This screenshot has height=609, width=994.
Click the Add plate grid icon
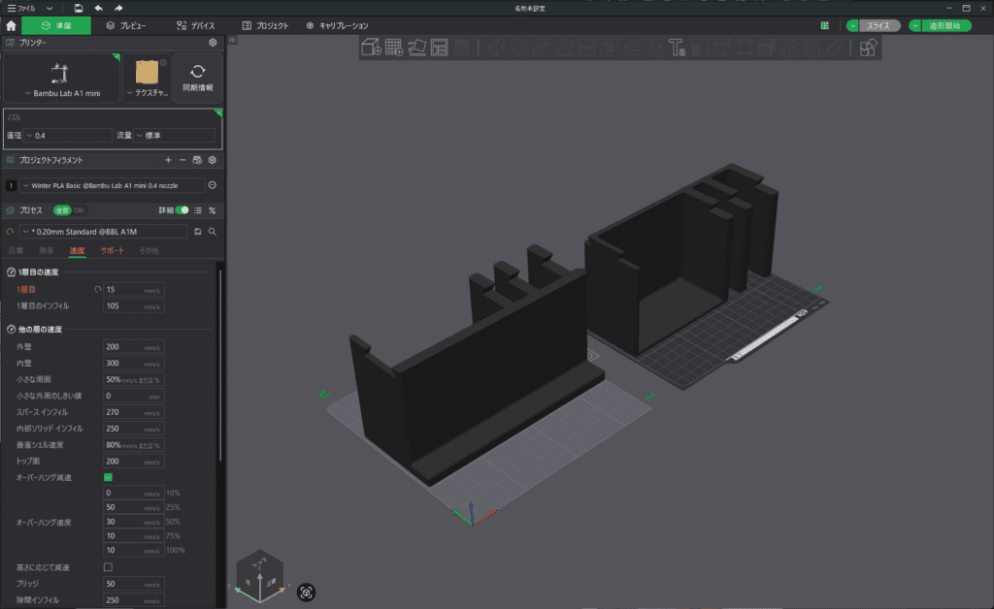(394, 47)
